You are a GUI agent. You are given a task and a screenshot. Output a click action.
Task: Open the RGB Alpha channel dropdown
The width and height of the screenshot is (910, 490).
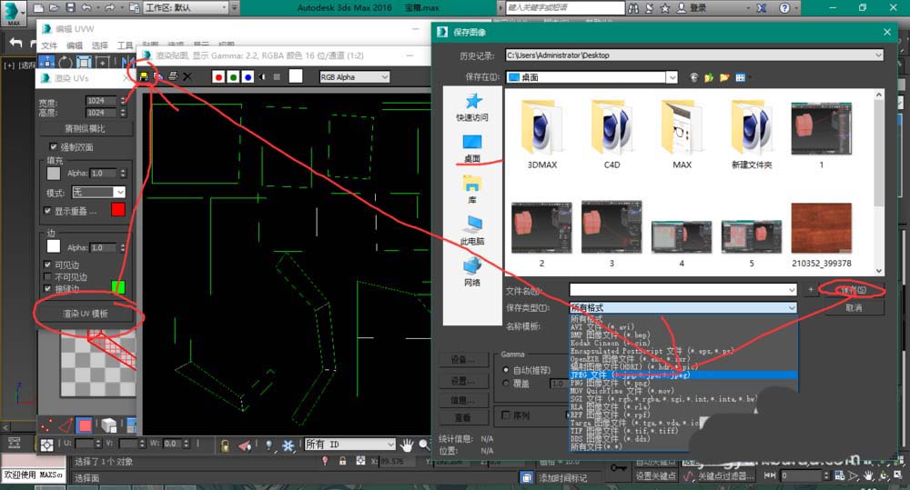tap(353, 77)
